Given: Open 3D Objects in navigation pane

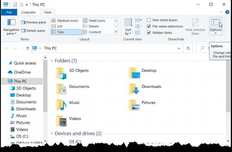Looking at the screenshot, I should [23, 88].
